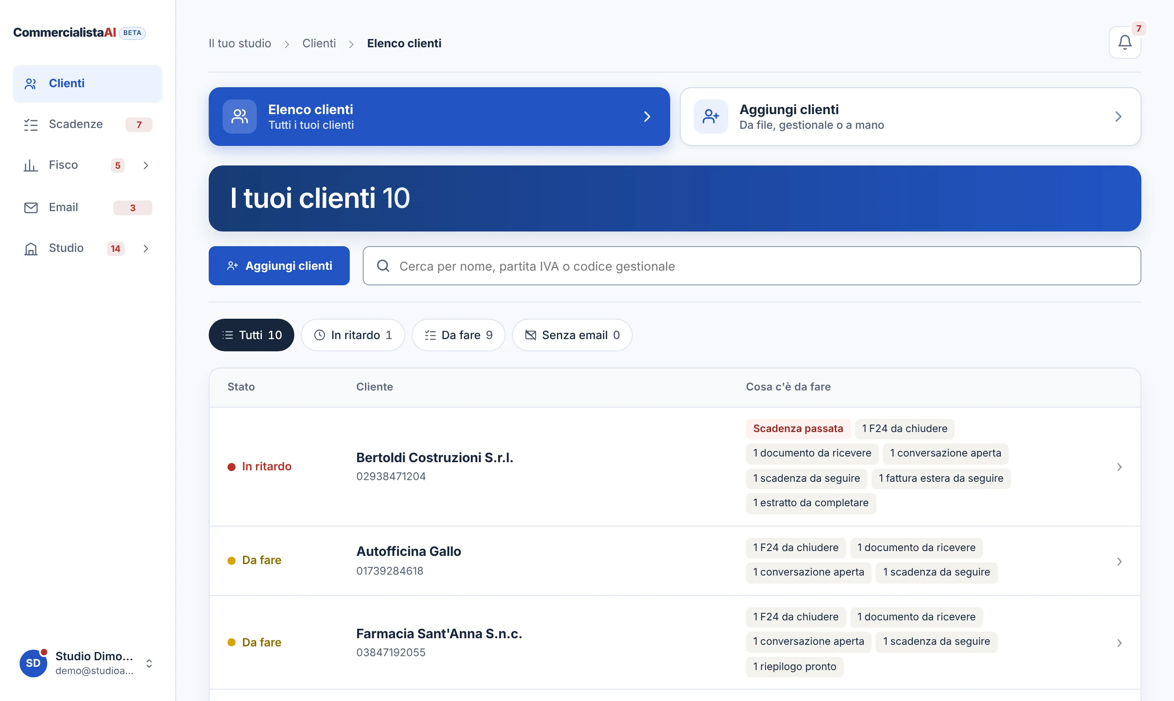Open Bertoldi Costruzioni row chevron
1174x701 pixels.
pyautogui.click(x=1119, y=467)
